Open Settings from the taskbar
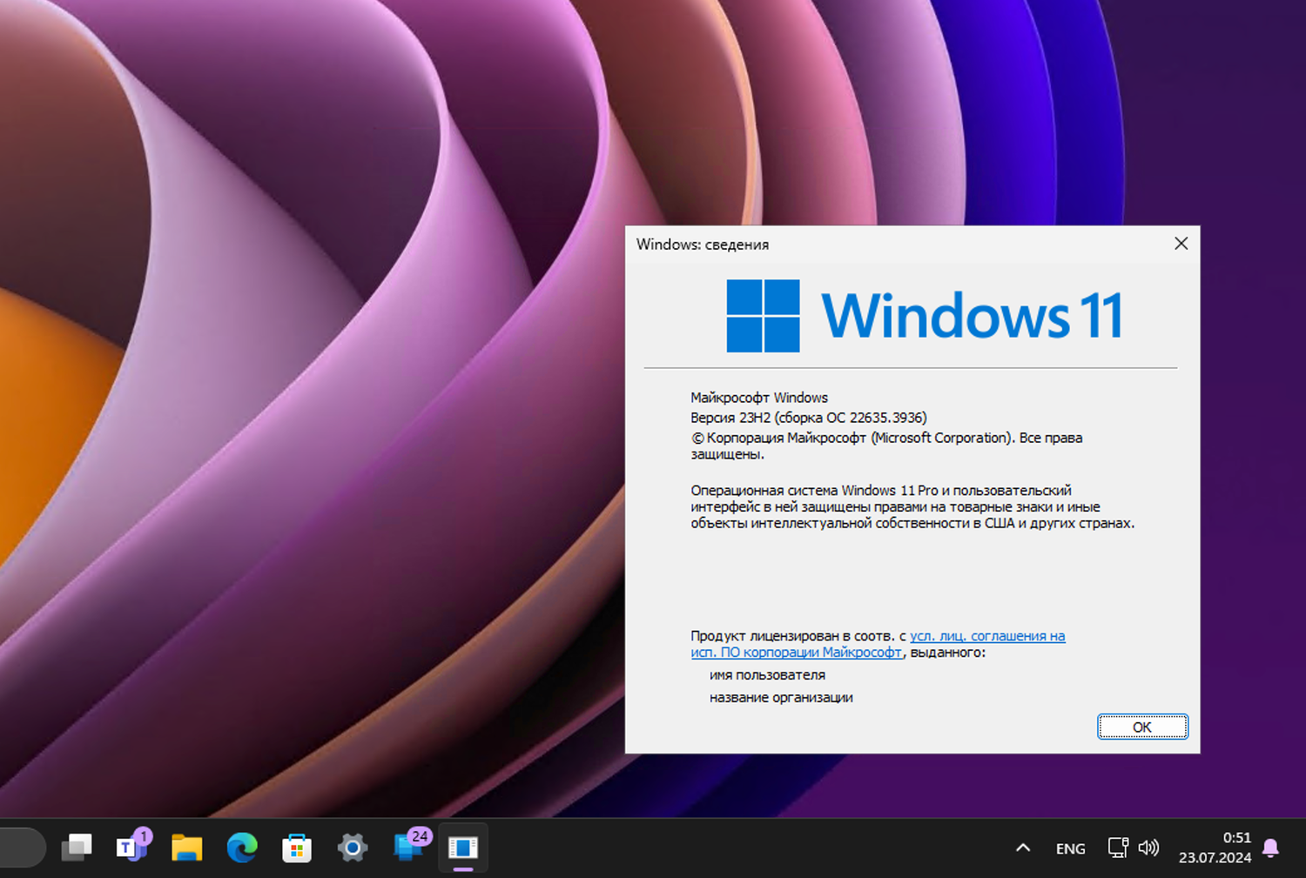 [352, 847]
